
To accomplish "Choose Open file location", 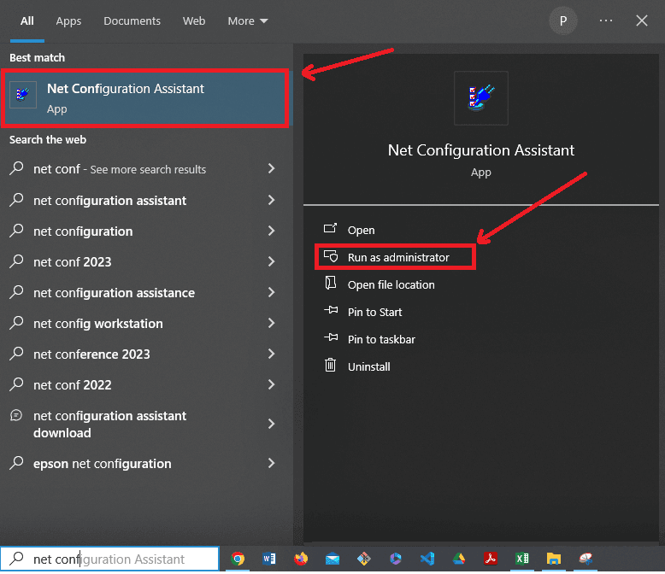I will coord(391,284).
